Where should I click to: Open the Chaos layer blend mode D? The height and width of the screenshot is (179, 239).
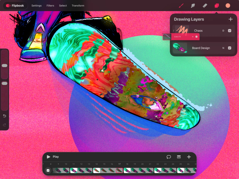(x=223, y=31)
